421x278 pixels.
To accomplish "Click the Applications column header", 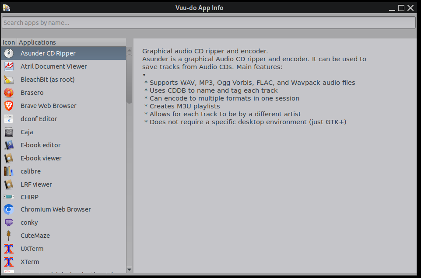I will point(71,42).
